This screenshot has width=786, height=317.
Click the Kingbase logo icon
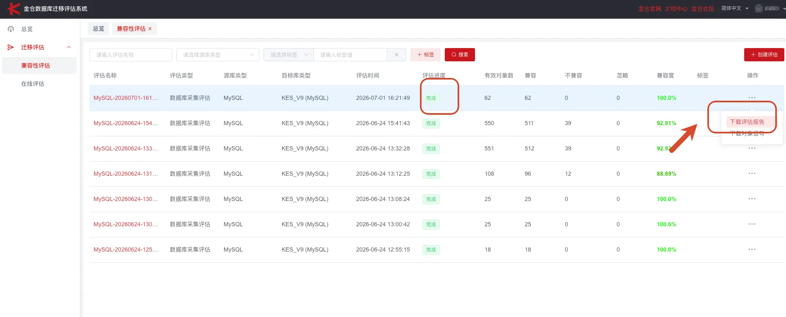point(14,9)
